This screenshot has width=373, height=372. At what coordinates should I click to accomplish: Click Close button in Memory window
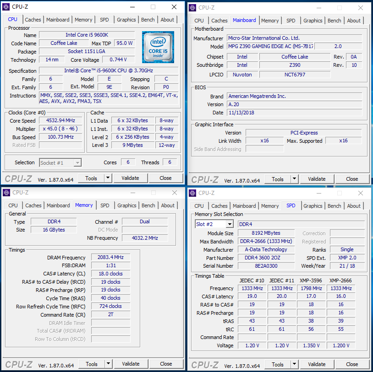click(x=166, y=364)
